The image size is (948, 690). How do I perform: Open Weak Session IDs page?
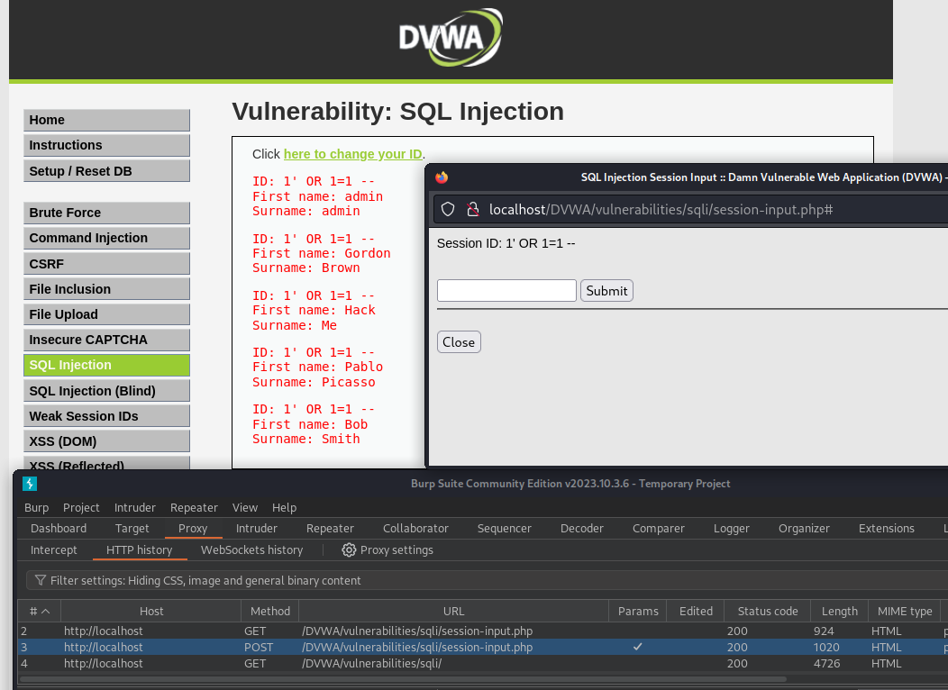click(106, 416)
